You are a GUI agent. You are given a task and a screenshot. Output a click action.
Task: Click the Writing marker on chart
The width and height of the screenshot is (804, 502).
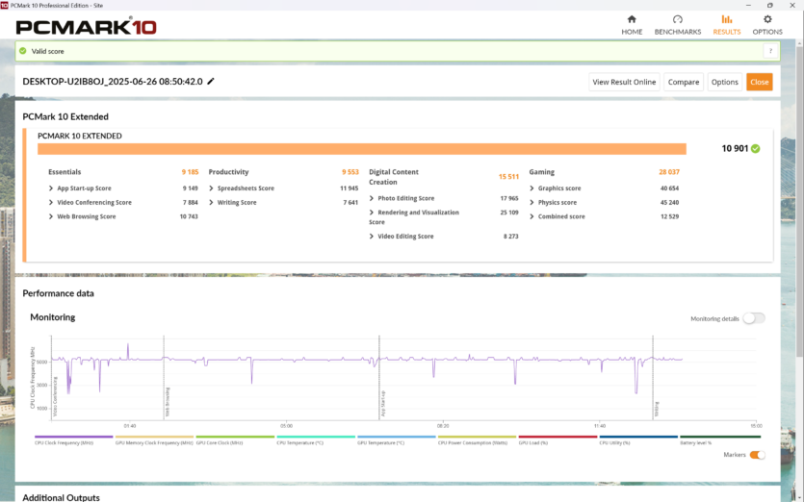pos(657,409)
